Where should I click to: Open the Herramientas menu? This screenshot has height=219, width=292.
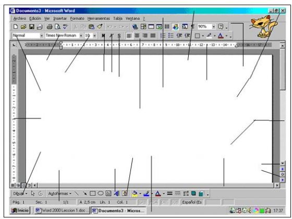pyautogui.click(x=99, y=18)
